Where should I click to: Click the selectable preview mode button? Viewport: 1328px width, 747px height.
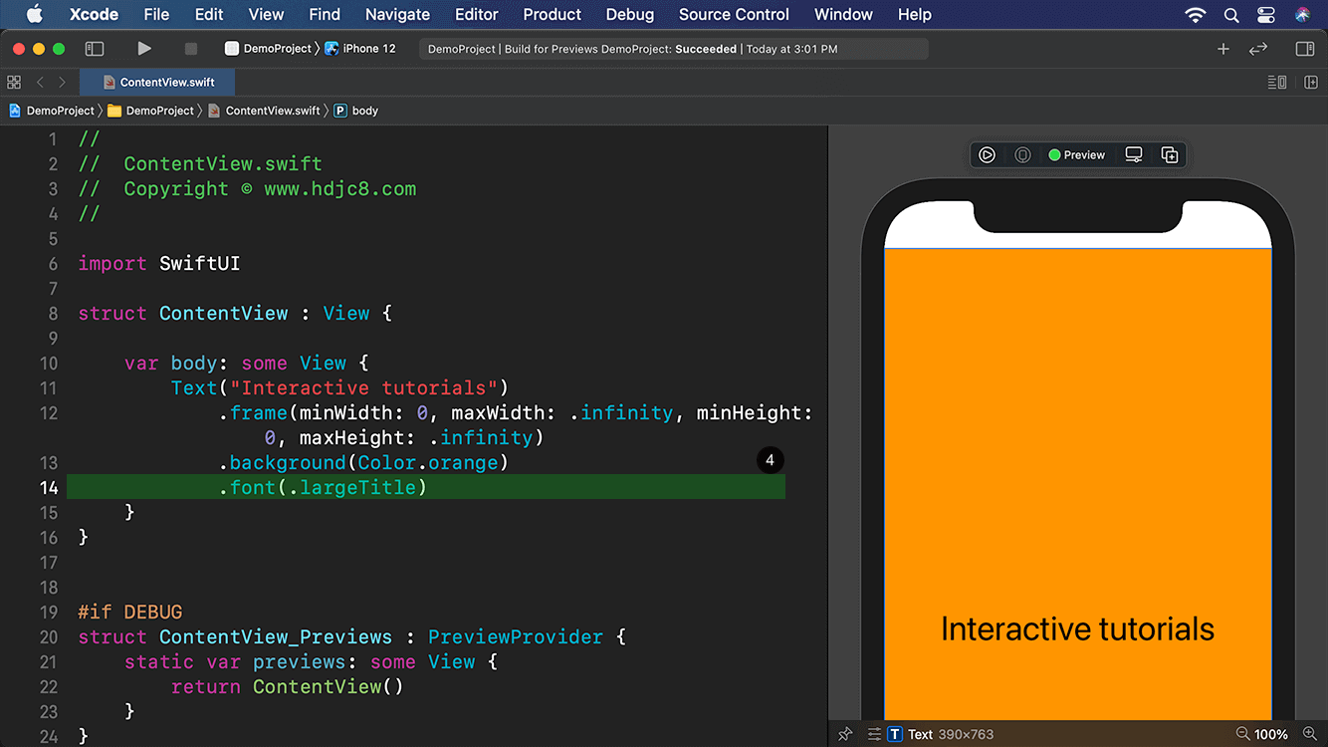(x=1022, y=154)
